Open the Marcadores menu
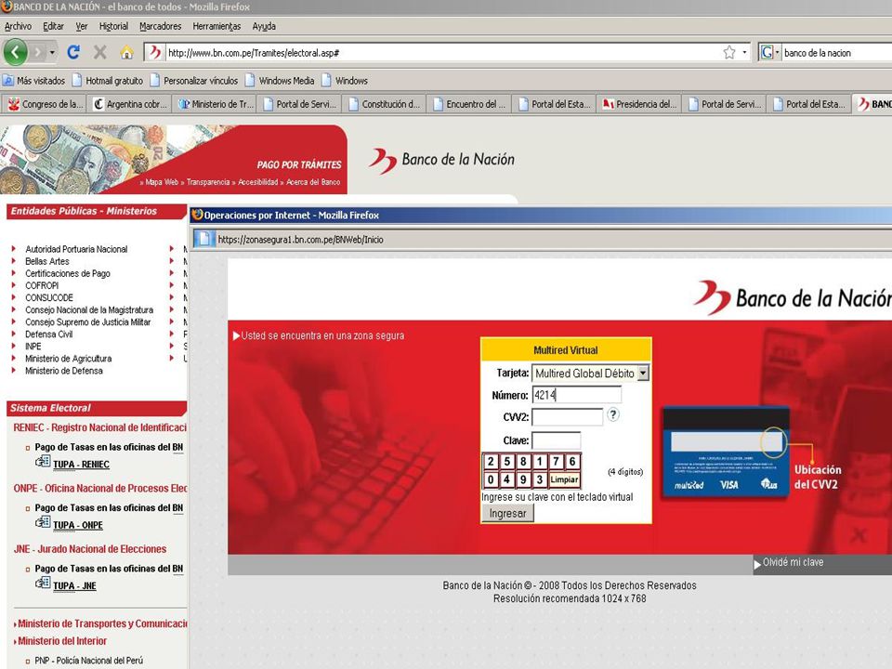 (x=161, y=26)
